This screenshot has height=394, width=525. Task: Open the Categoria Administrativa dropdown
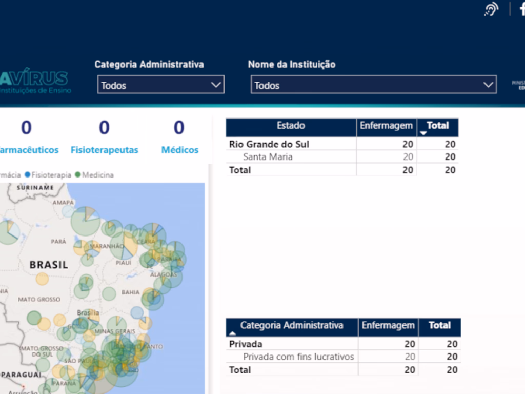(x=160, y=85)
